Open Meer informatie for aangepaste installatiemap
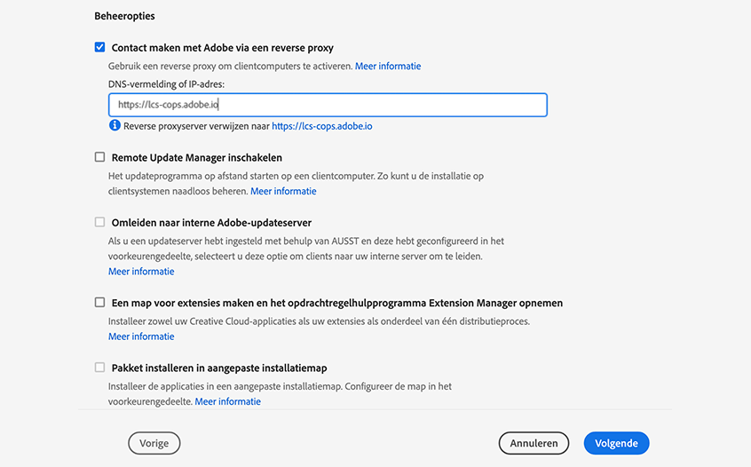Screen dimensions: 751x467 tap(228, 401)
